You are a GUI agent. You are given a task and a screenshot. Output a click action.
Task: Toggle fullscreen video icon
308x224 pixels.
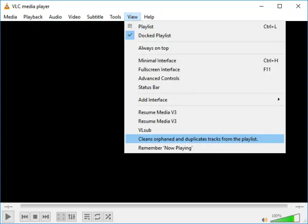tap(61, 217)
